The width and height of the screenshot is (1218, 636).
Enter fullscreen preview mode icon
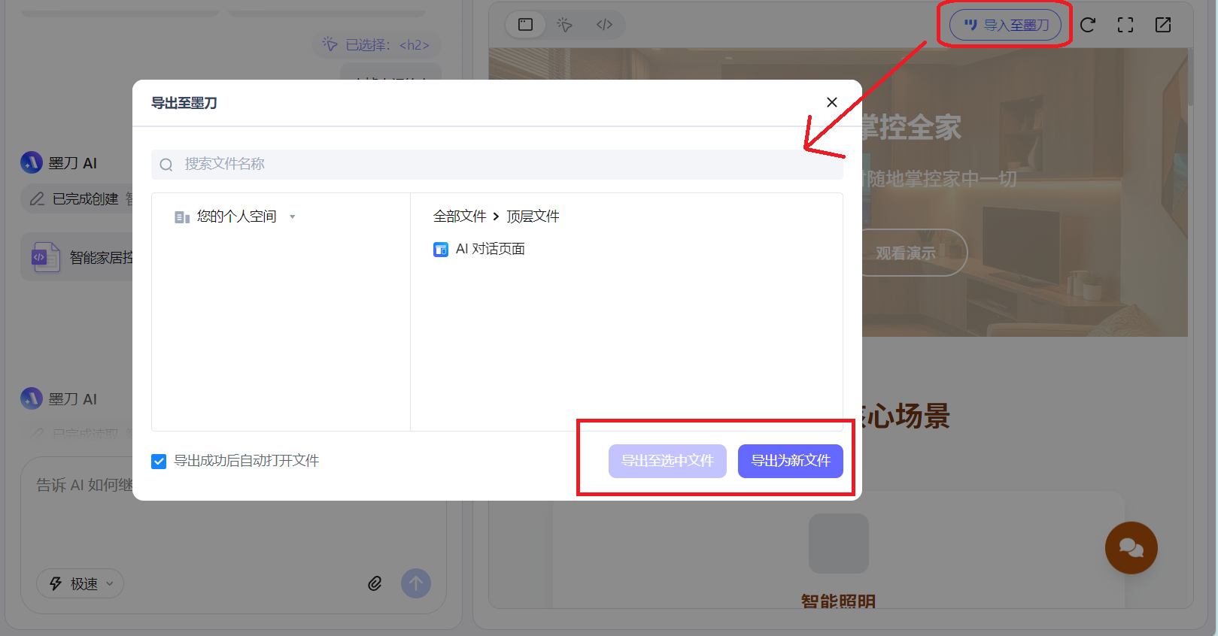pyautogui.click(x=1125, y=25)
